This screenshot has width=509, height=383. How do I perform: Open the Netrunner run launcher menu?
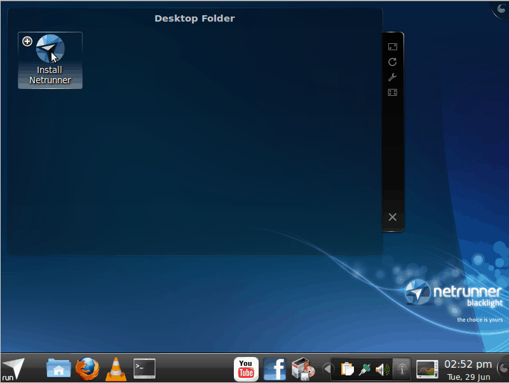click(13, 369)
